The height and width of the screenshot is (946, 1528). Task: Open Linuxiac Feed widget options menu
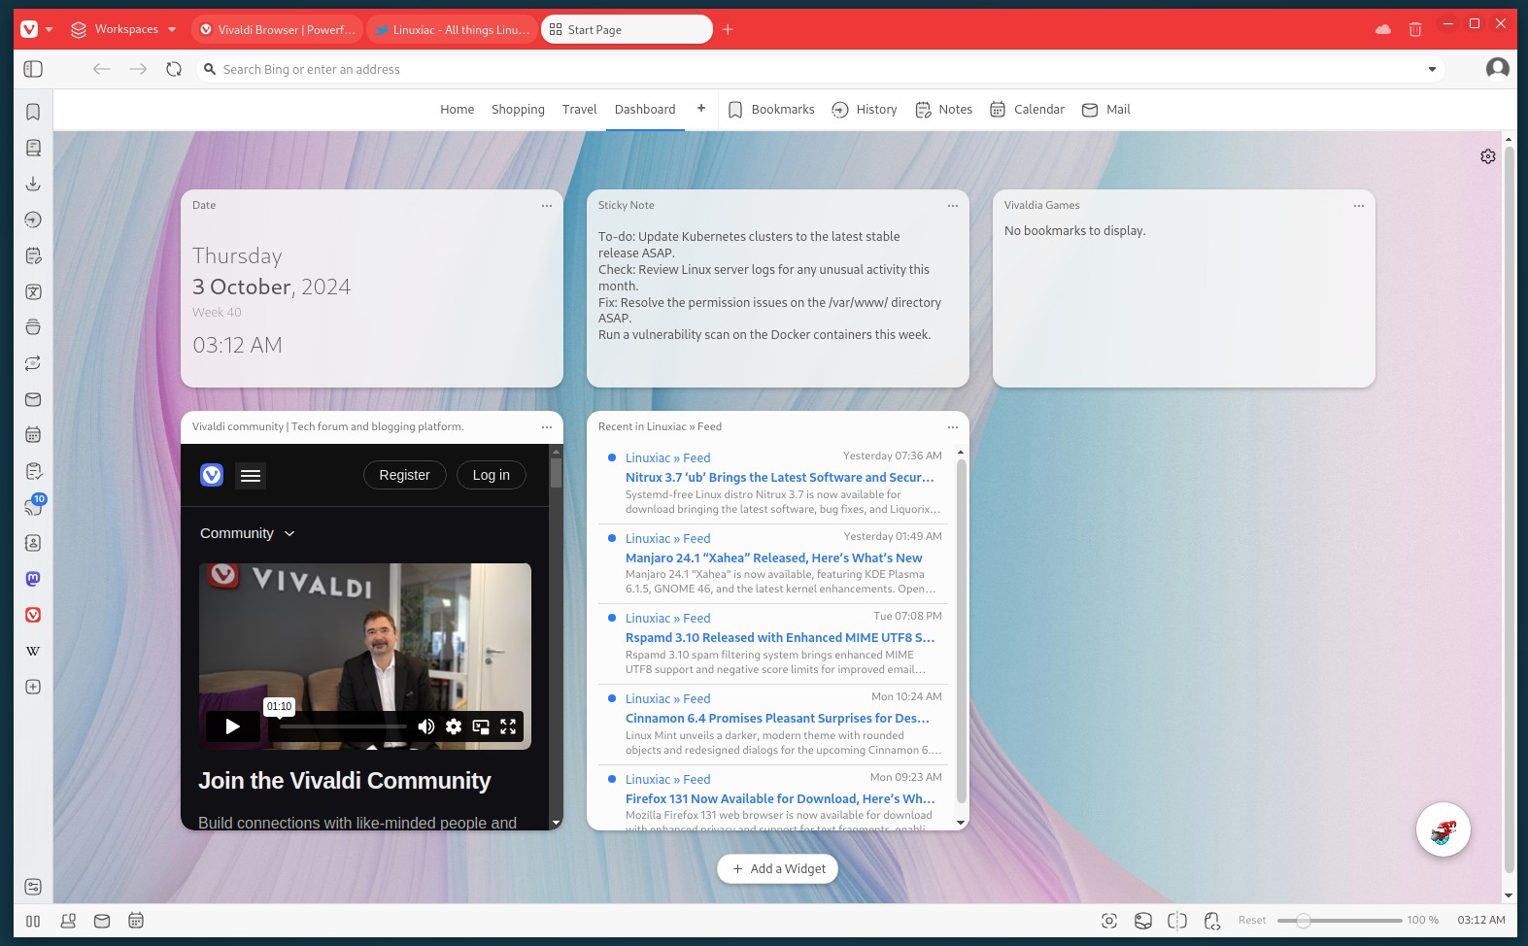[953, 427]
